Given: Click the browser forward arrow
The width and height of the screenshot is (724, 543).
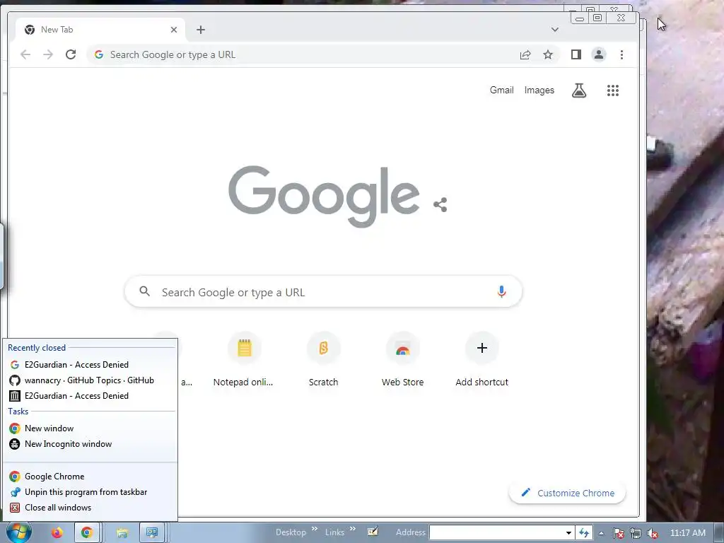Looking at the screenshot, I should (48, 54).
